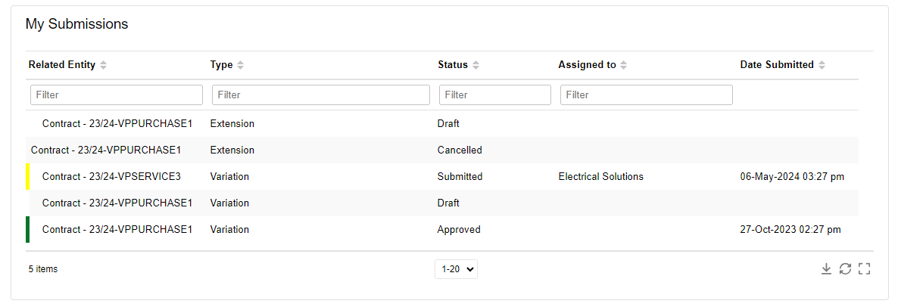Screen dimensions: 898x307
Task: Sort by Assigned to column arrows
Action: tap(624, 65)
